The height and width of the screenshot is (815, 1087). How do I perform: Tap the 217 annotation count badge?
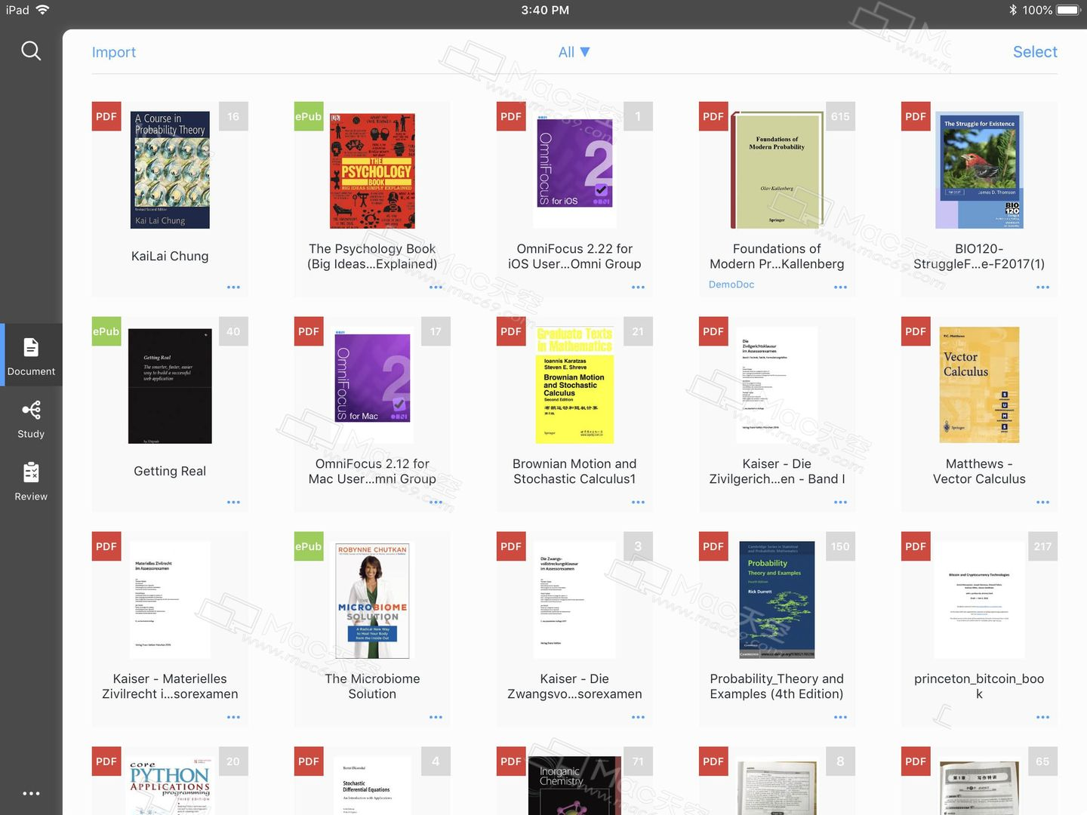pyautogui.click(x=1042, y=546)
